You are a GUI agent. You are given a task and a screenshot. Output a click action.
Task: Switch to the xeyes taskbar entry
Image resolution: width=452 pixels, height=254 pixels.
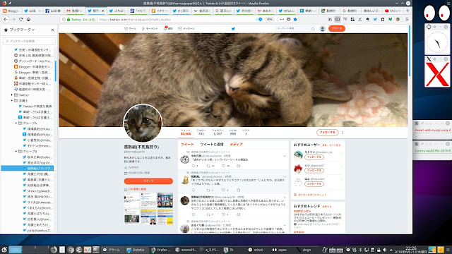click(x=280, y=250)
